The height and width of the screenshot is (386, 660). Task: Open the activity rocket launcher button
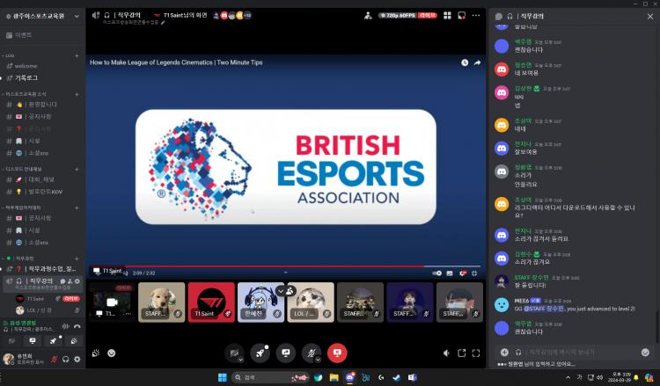coord(260,353)
